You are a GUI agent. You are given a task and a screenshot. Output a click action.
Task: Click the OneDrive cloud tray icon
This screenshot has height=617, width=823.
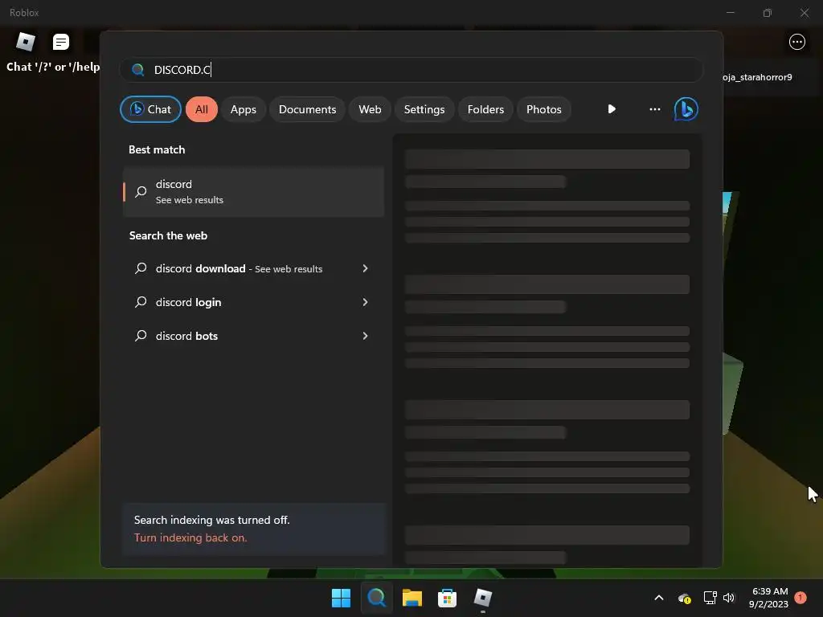pos(684,598)
